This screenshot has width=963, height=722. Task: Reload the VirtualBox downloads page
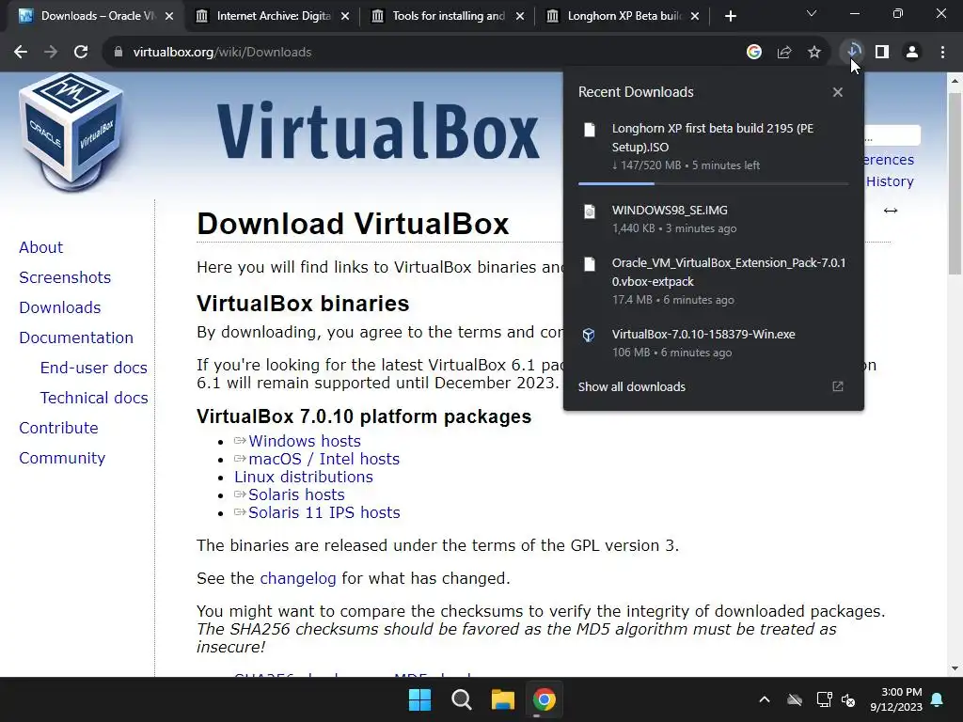tap(81, 53)
